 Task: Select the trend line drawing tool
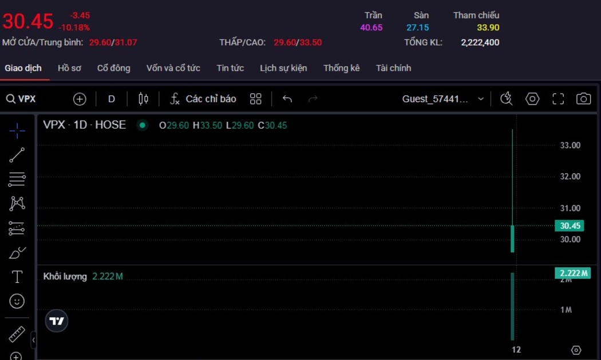[17, 155]
